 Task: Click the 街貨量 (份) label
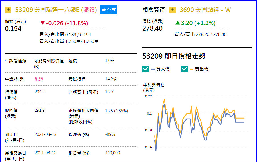pos(79,153)
